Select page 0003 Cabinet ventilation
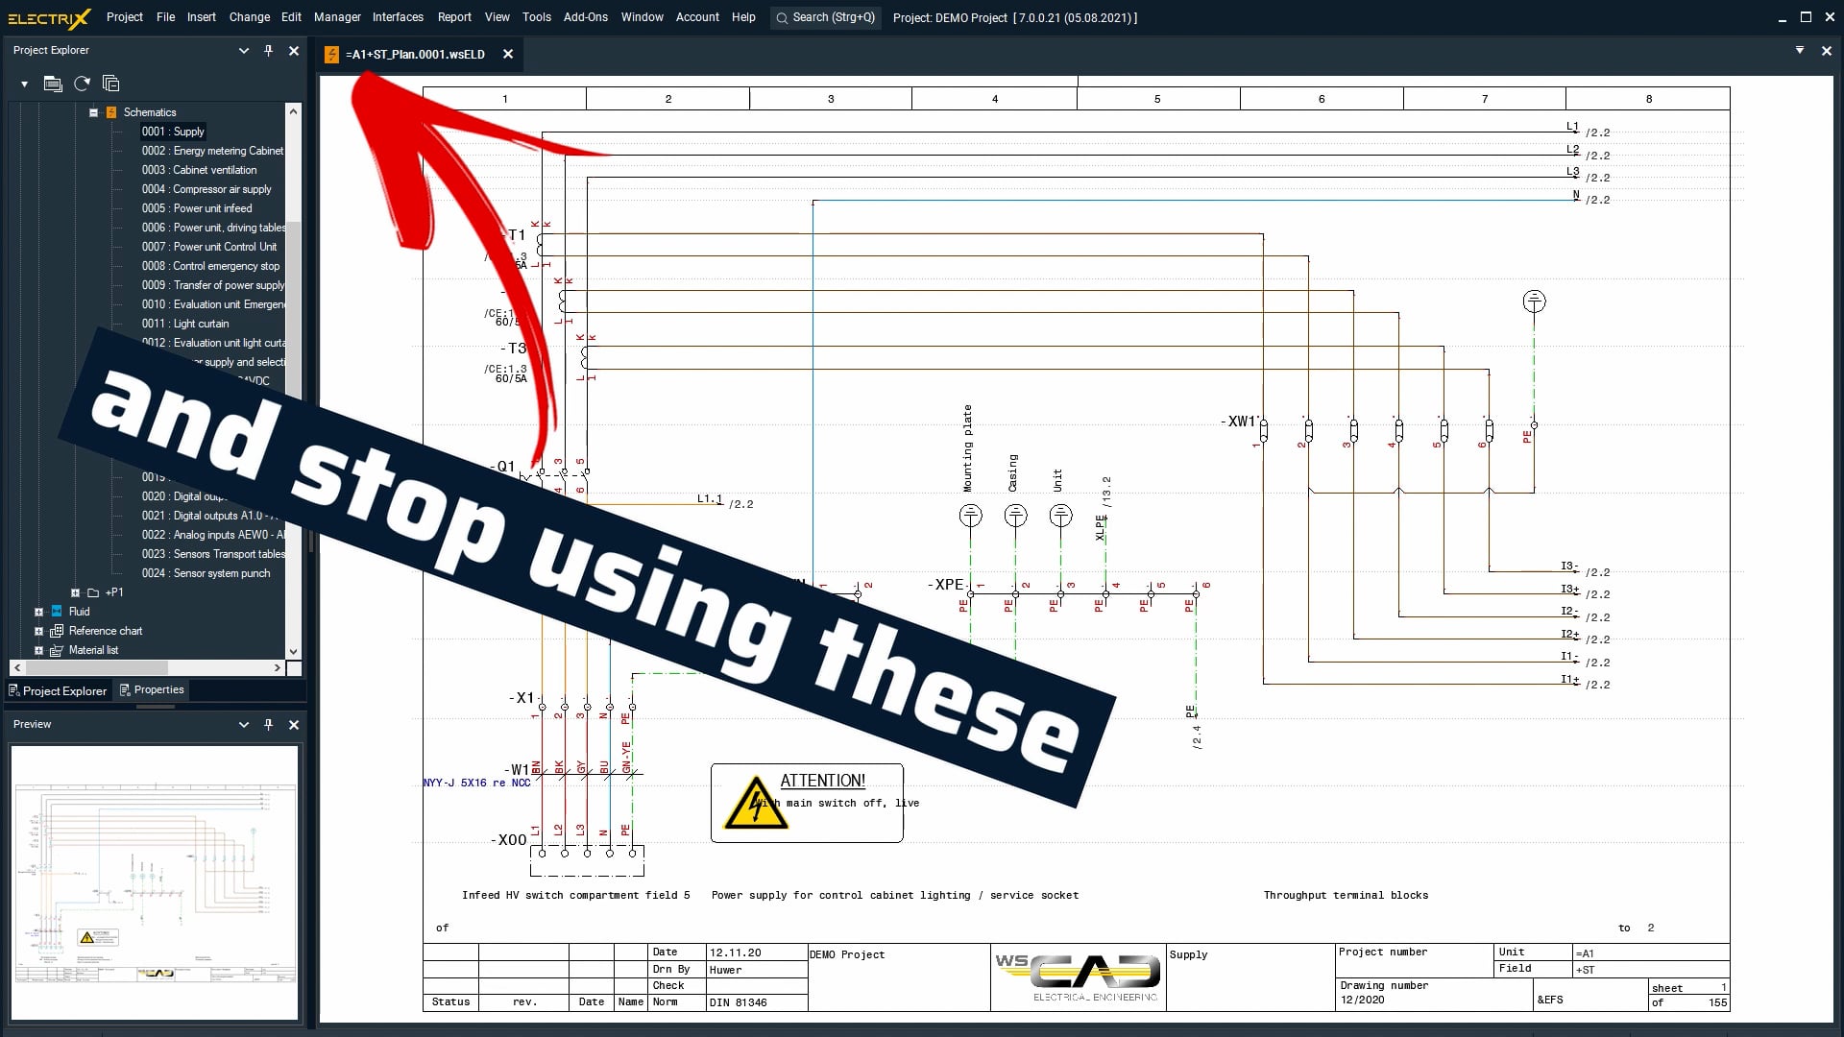1844x1037 pixels. [x=199, y=170]
